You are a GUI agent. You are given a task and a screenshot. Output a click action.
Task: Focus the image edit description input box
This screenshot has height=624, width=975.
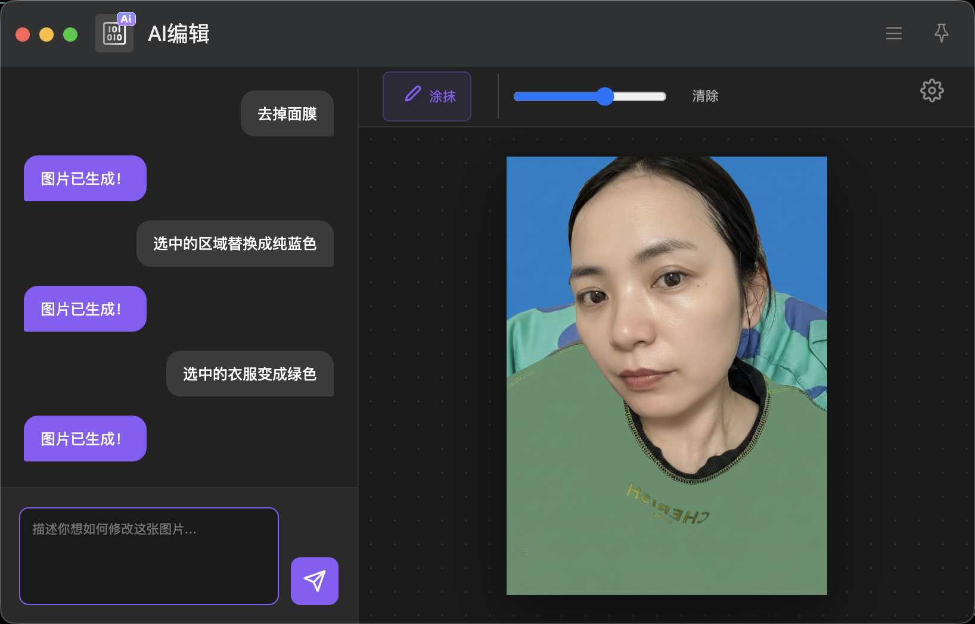click(x=149, y=556)
